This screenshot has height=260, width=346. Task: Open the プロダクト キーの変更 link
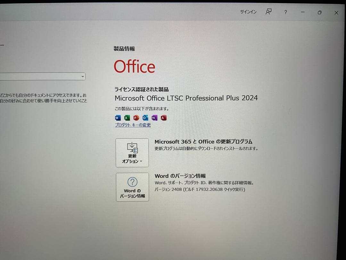pyautogui.click(x=133, y=125)
